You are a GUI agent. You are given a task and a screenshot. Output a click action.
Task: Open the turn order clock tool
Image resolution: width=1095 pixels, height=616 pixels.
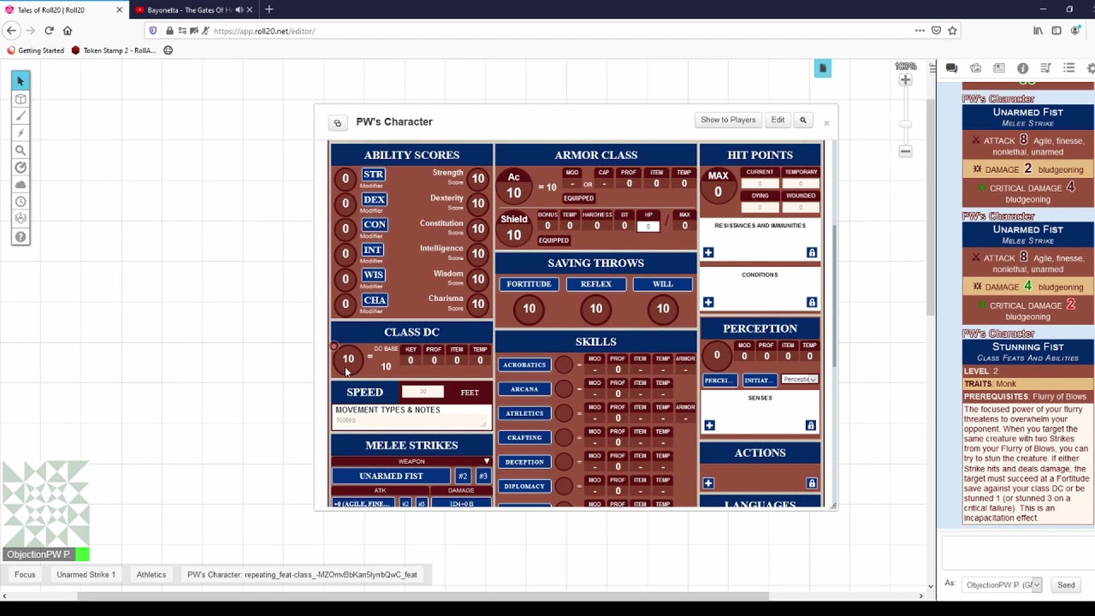click(21, 202)
